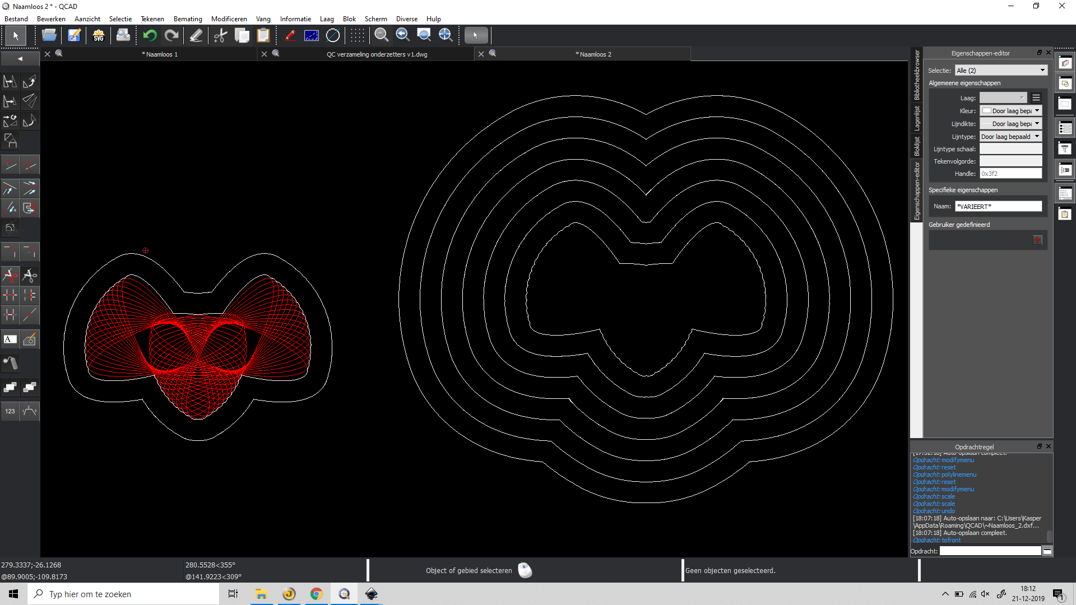
Task: Open Chrome from the Windows taskbar
Action: pos(317,594)
